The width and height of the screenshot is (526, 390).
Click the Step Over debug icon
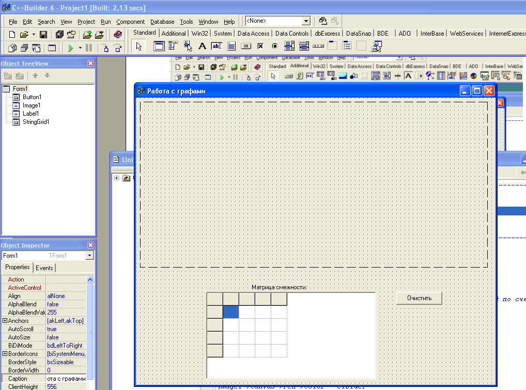(118, 48)
